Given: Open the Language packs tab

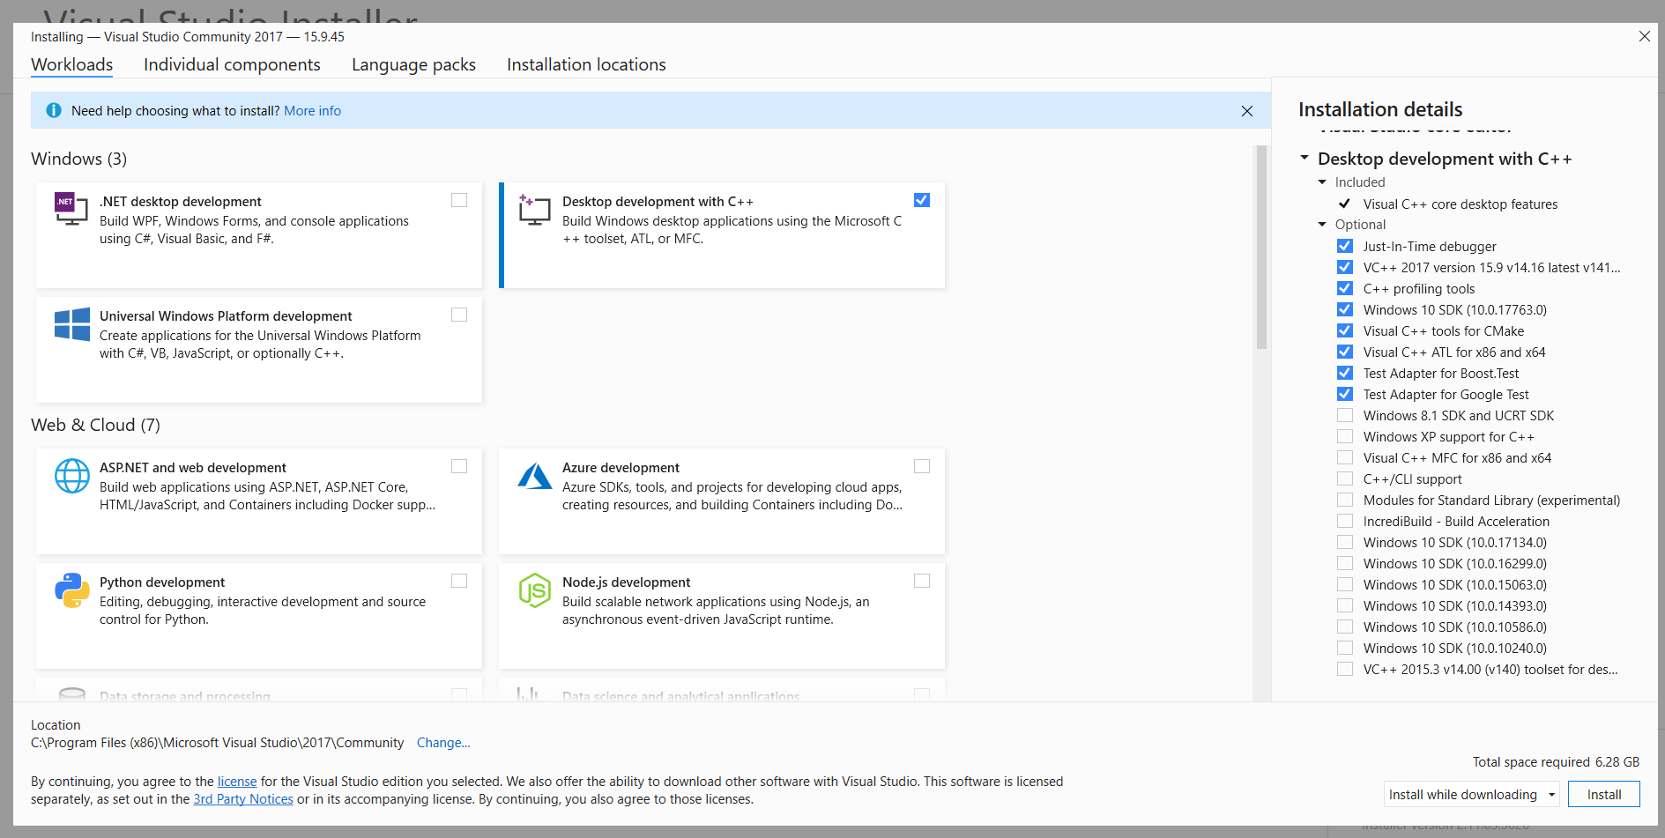Looking at the screenshot, I should coord(413,64).
